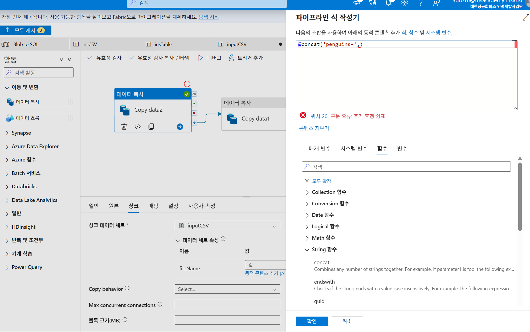Image resolution: width=530 pixels, height=332 pixels.
Task: Open the code view icon on Copy data2
Action: [137, 127]
